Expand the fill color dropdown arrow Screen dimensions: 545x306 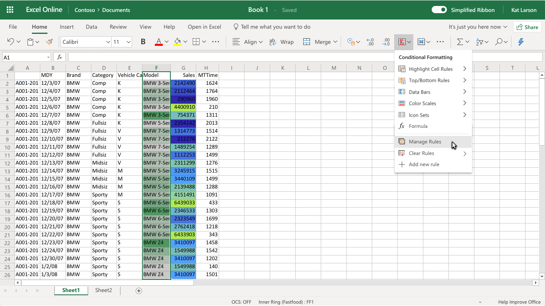[x=186, y=42]
